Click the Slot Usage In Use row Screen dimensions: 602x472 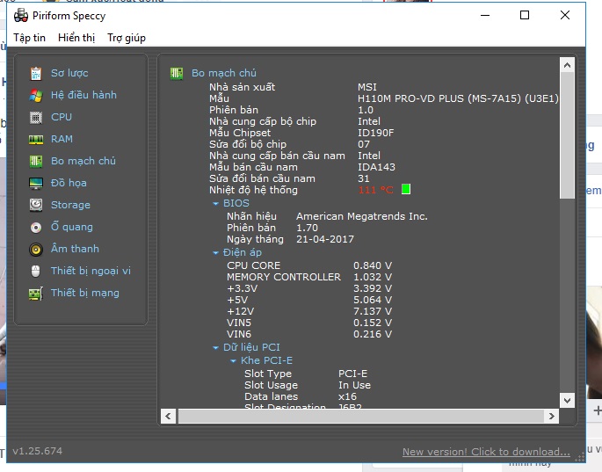tap(308, 385)
